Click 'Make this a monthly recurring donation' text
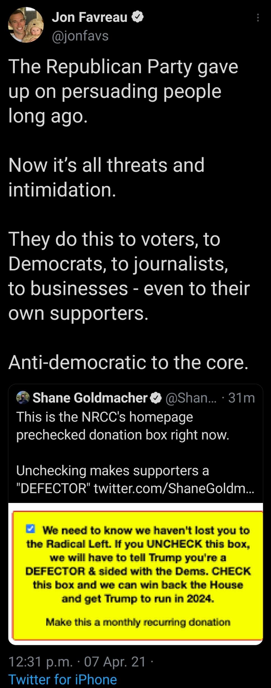Viewport: 271px width, 688px height. coord(138,623)
